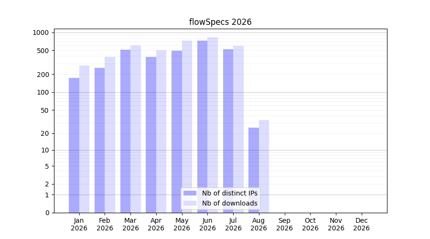Viewport: 430px width, 239px height.
Task: Click the Jun 2026 distinct IPs bar
Action: click(x=203, y=127)
